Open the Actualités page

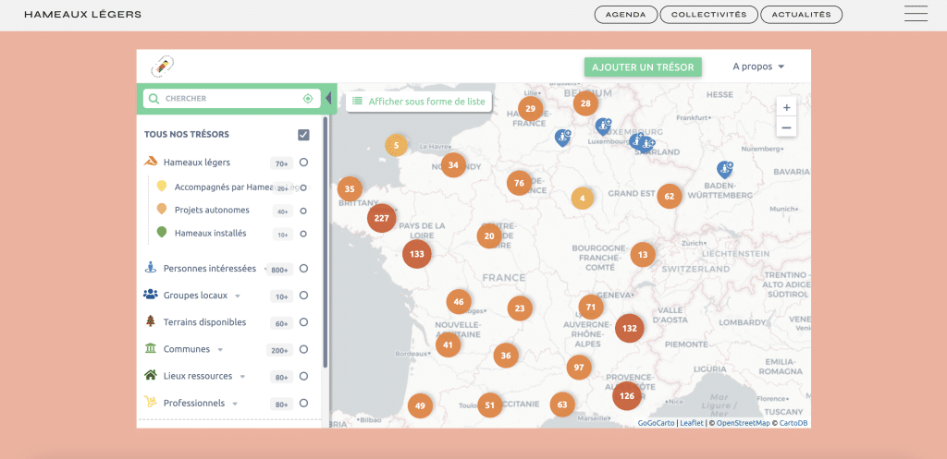[802, 15]
